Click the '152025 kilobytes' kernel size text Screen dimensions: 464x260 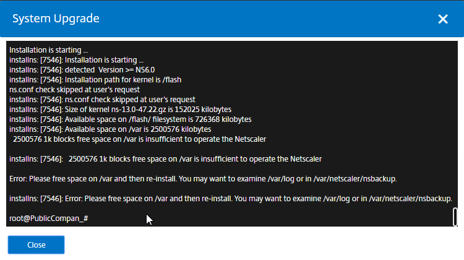(203, 110)
